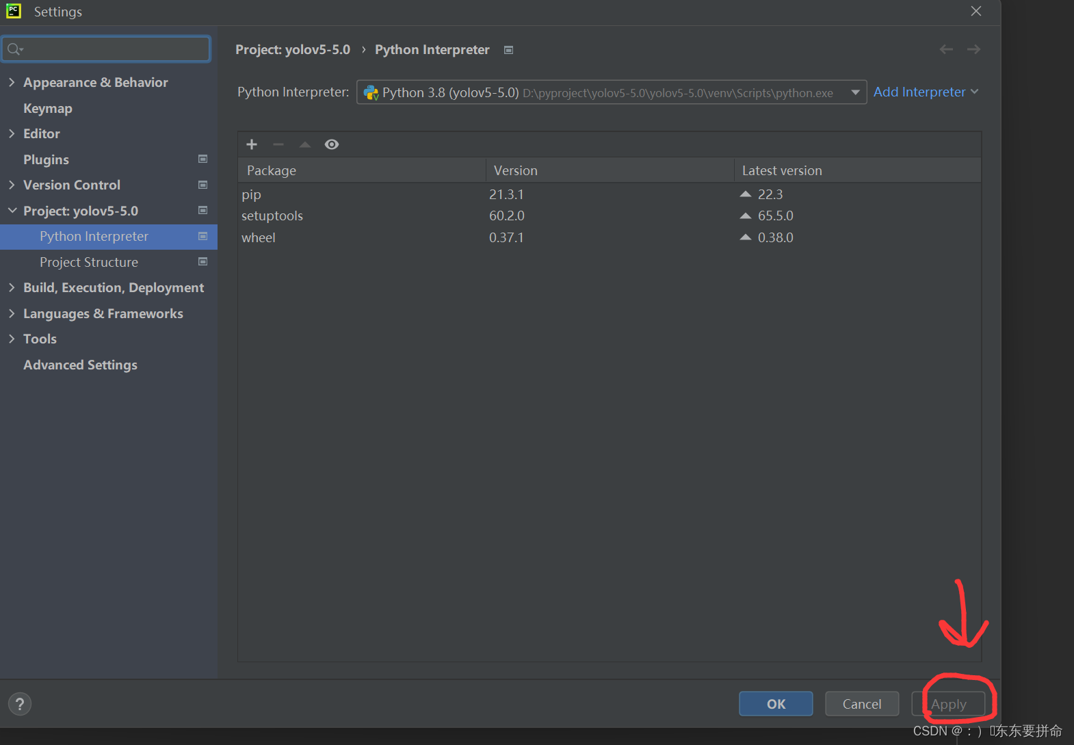1074x745 pixels.
Task: Click the upgrade arrow for pip
Action: coord(746,194)
